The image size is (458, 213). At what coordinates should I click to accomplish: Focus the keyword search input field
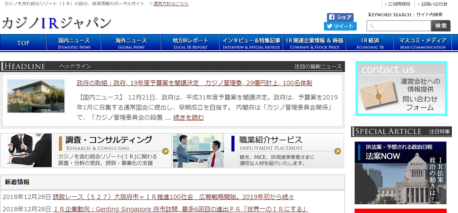coord(399,26)
